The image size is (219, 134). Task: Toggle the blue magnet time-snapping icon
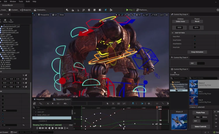point(133,103)
